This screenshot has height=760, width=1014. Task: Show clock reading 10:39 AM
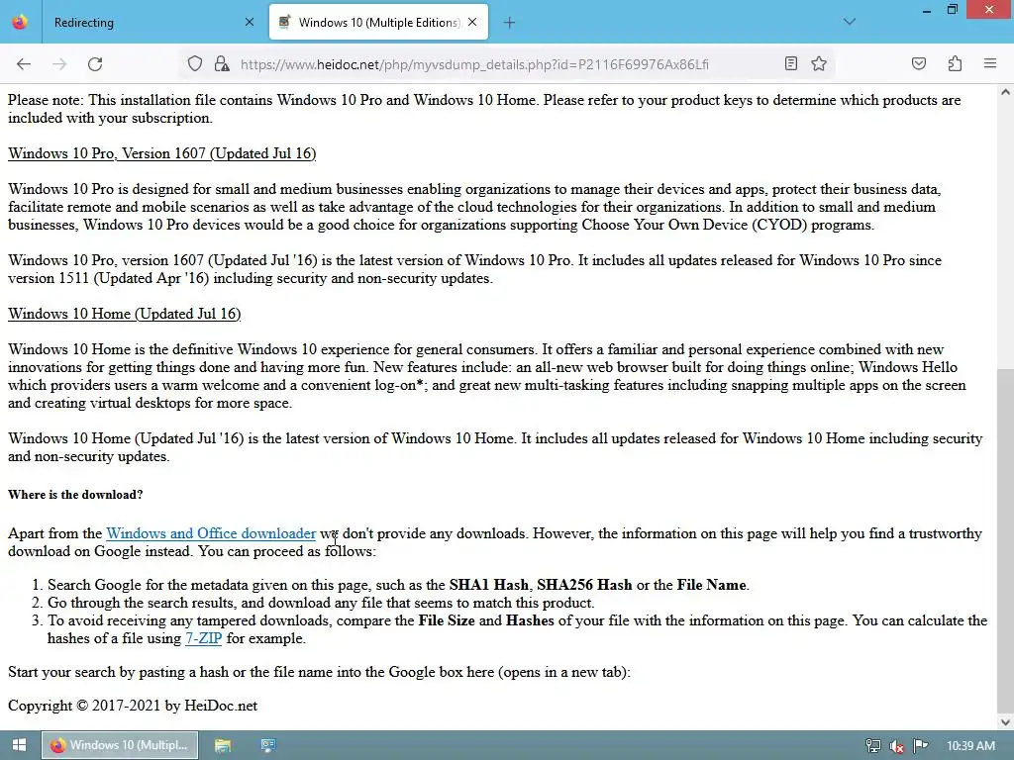coord(970,746)
